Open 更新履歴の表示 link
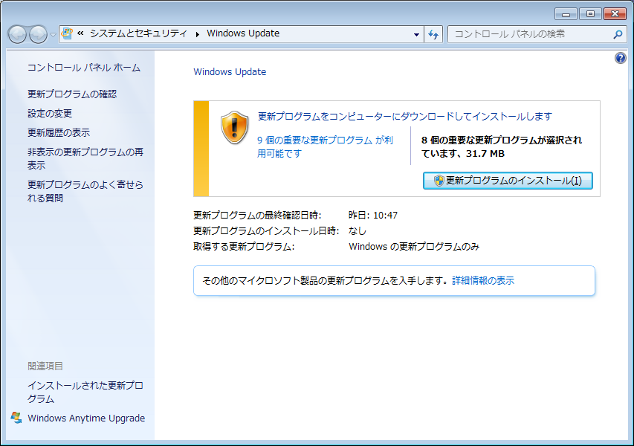The width and height of the screenshot is (634, 446). (x=59, y=132)
